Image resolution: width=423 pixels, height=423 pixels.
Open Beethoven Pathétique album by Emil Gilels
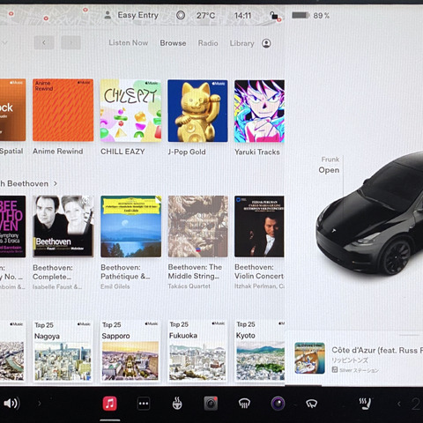(x=130, y=226)
